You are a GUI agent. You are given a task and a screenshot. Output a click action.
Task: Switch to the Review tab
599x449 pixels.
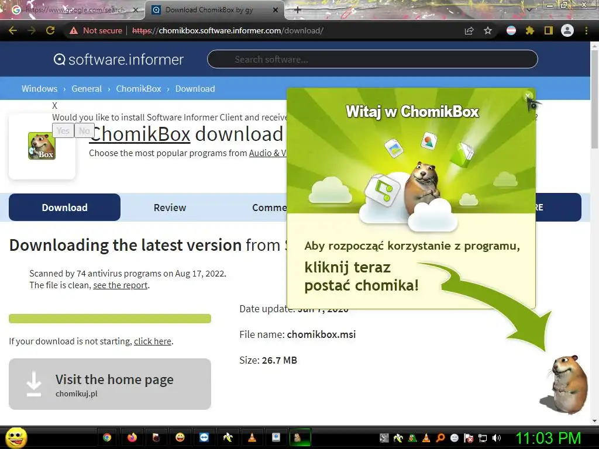(x=170, y=208)
